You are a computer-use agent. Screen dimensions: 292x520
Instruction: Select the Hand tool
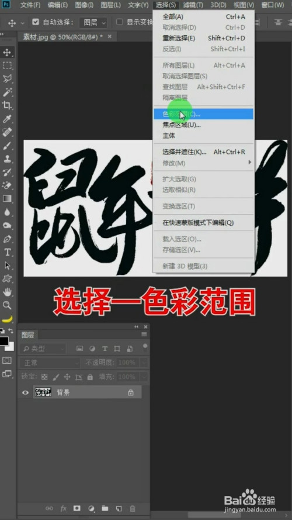[x=7, y=292]
